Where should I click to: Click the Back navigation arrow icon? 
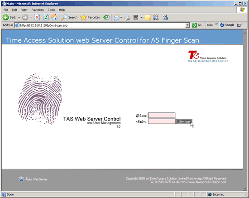pyautogui.click(x=6, y=17)
